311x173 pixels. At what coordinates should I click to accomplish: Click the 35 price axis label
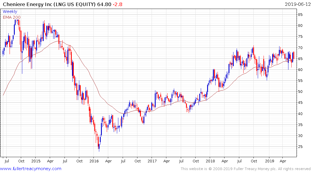[300, 125]
